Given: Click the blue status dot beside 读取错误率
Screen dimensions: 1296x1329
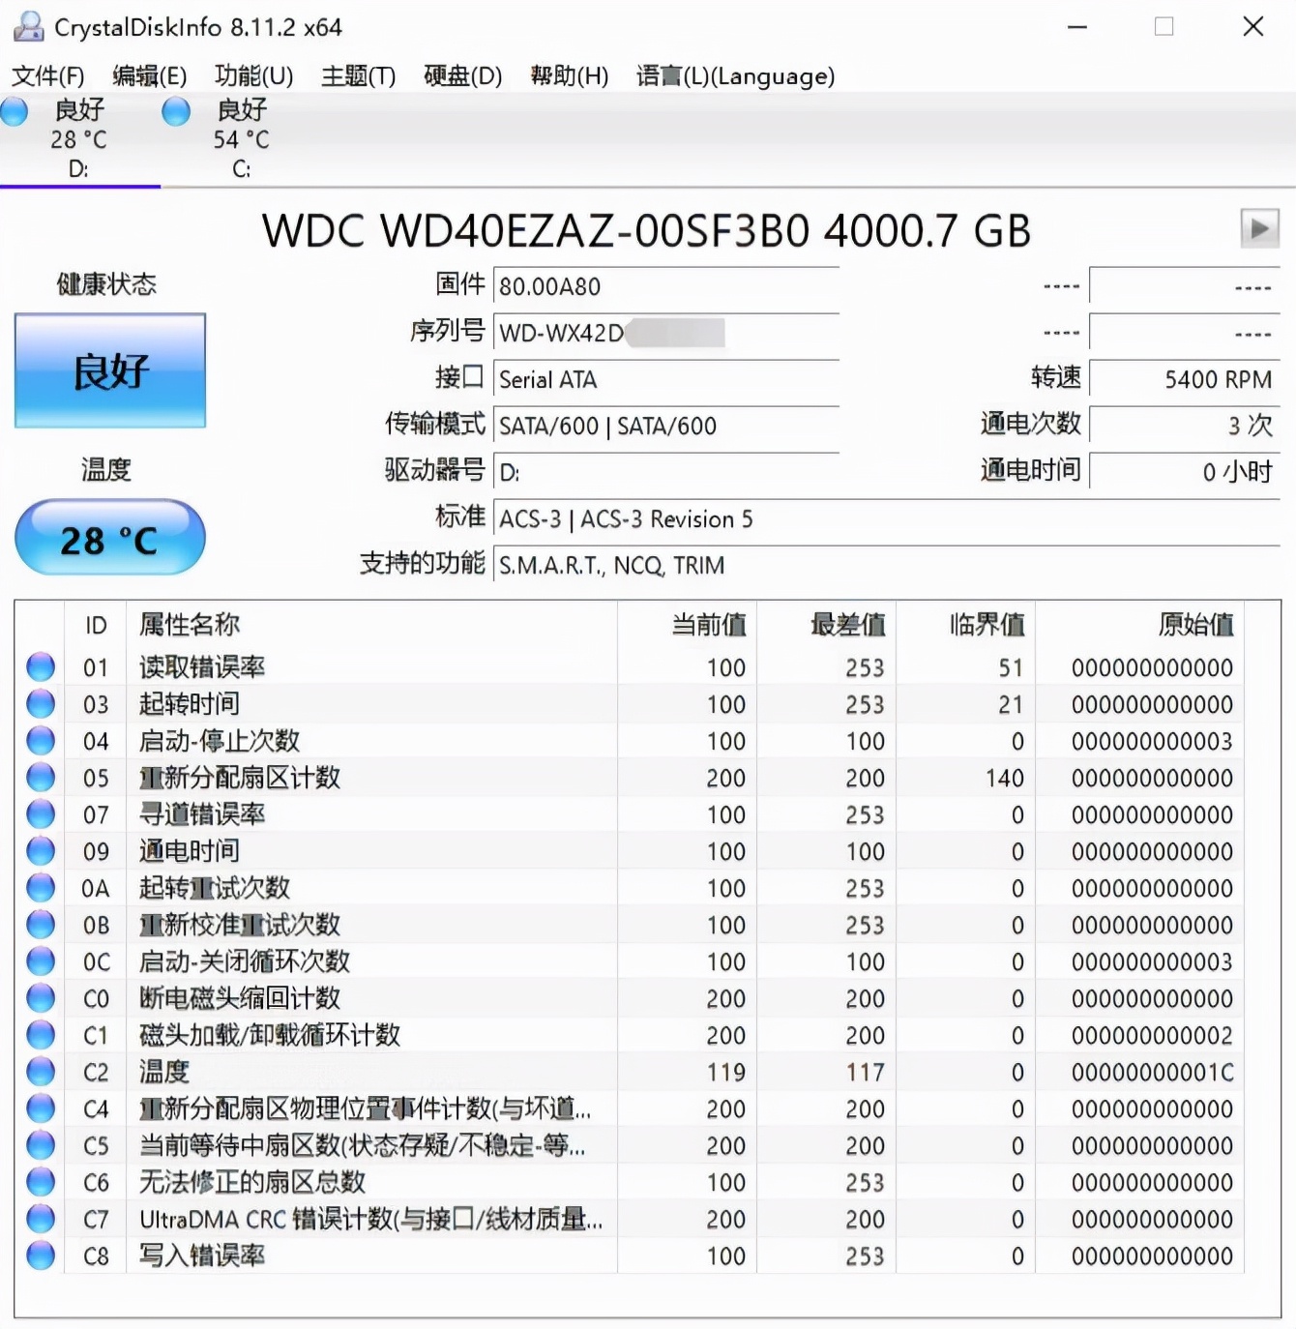Looking at the screenshot, I should pyautogui.click(x=41, y=665).
